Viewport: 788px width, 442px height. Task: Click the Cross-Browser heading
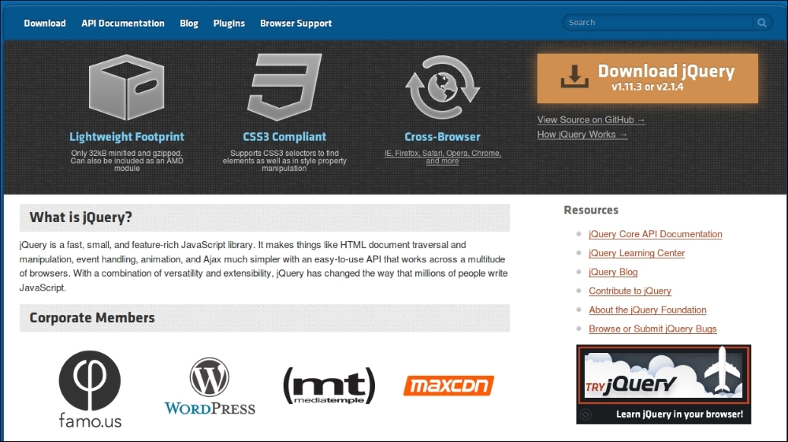tap(443, 136)
